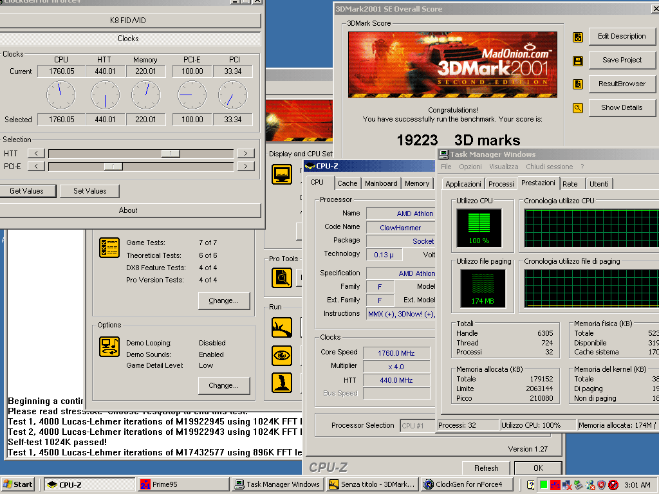The width and height of the screenshot is (659, 494).
Task: Click the monitor icon under Display and CPU Settings
Action: tap(282, 174)
